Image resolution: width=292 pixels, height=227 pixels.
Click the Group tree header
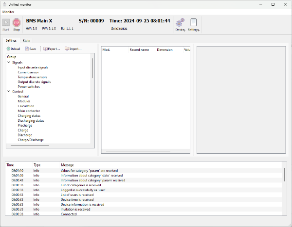point(12,57)
